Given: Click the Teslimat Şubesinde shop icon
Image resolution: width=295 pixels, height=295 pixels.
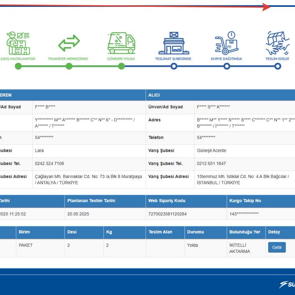Looking at the screenshot, I should (174, 43).
